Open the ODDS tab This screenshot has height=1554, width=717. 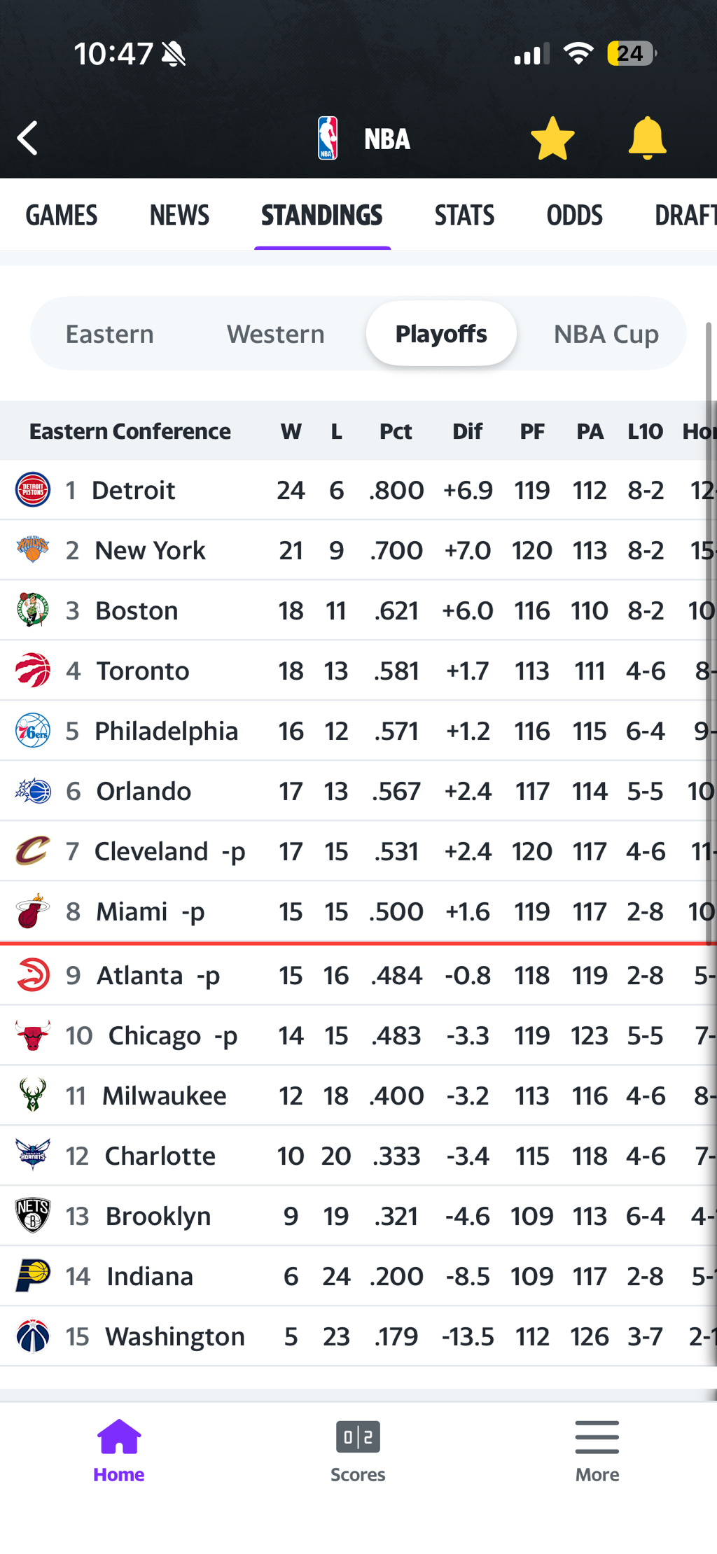574,215
